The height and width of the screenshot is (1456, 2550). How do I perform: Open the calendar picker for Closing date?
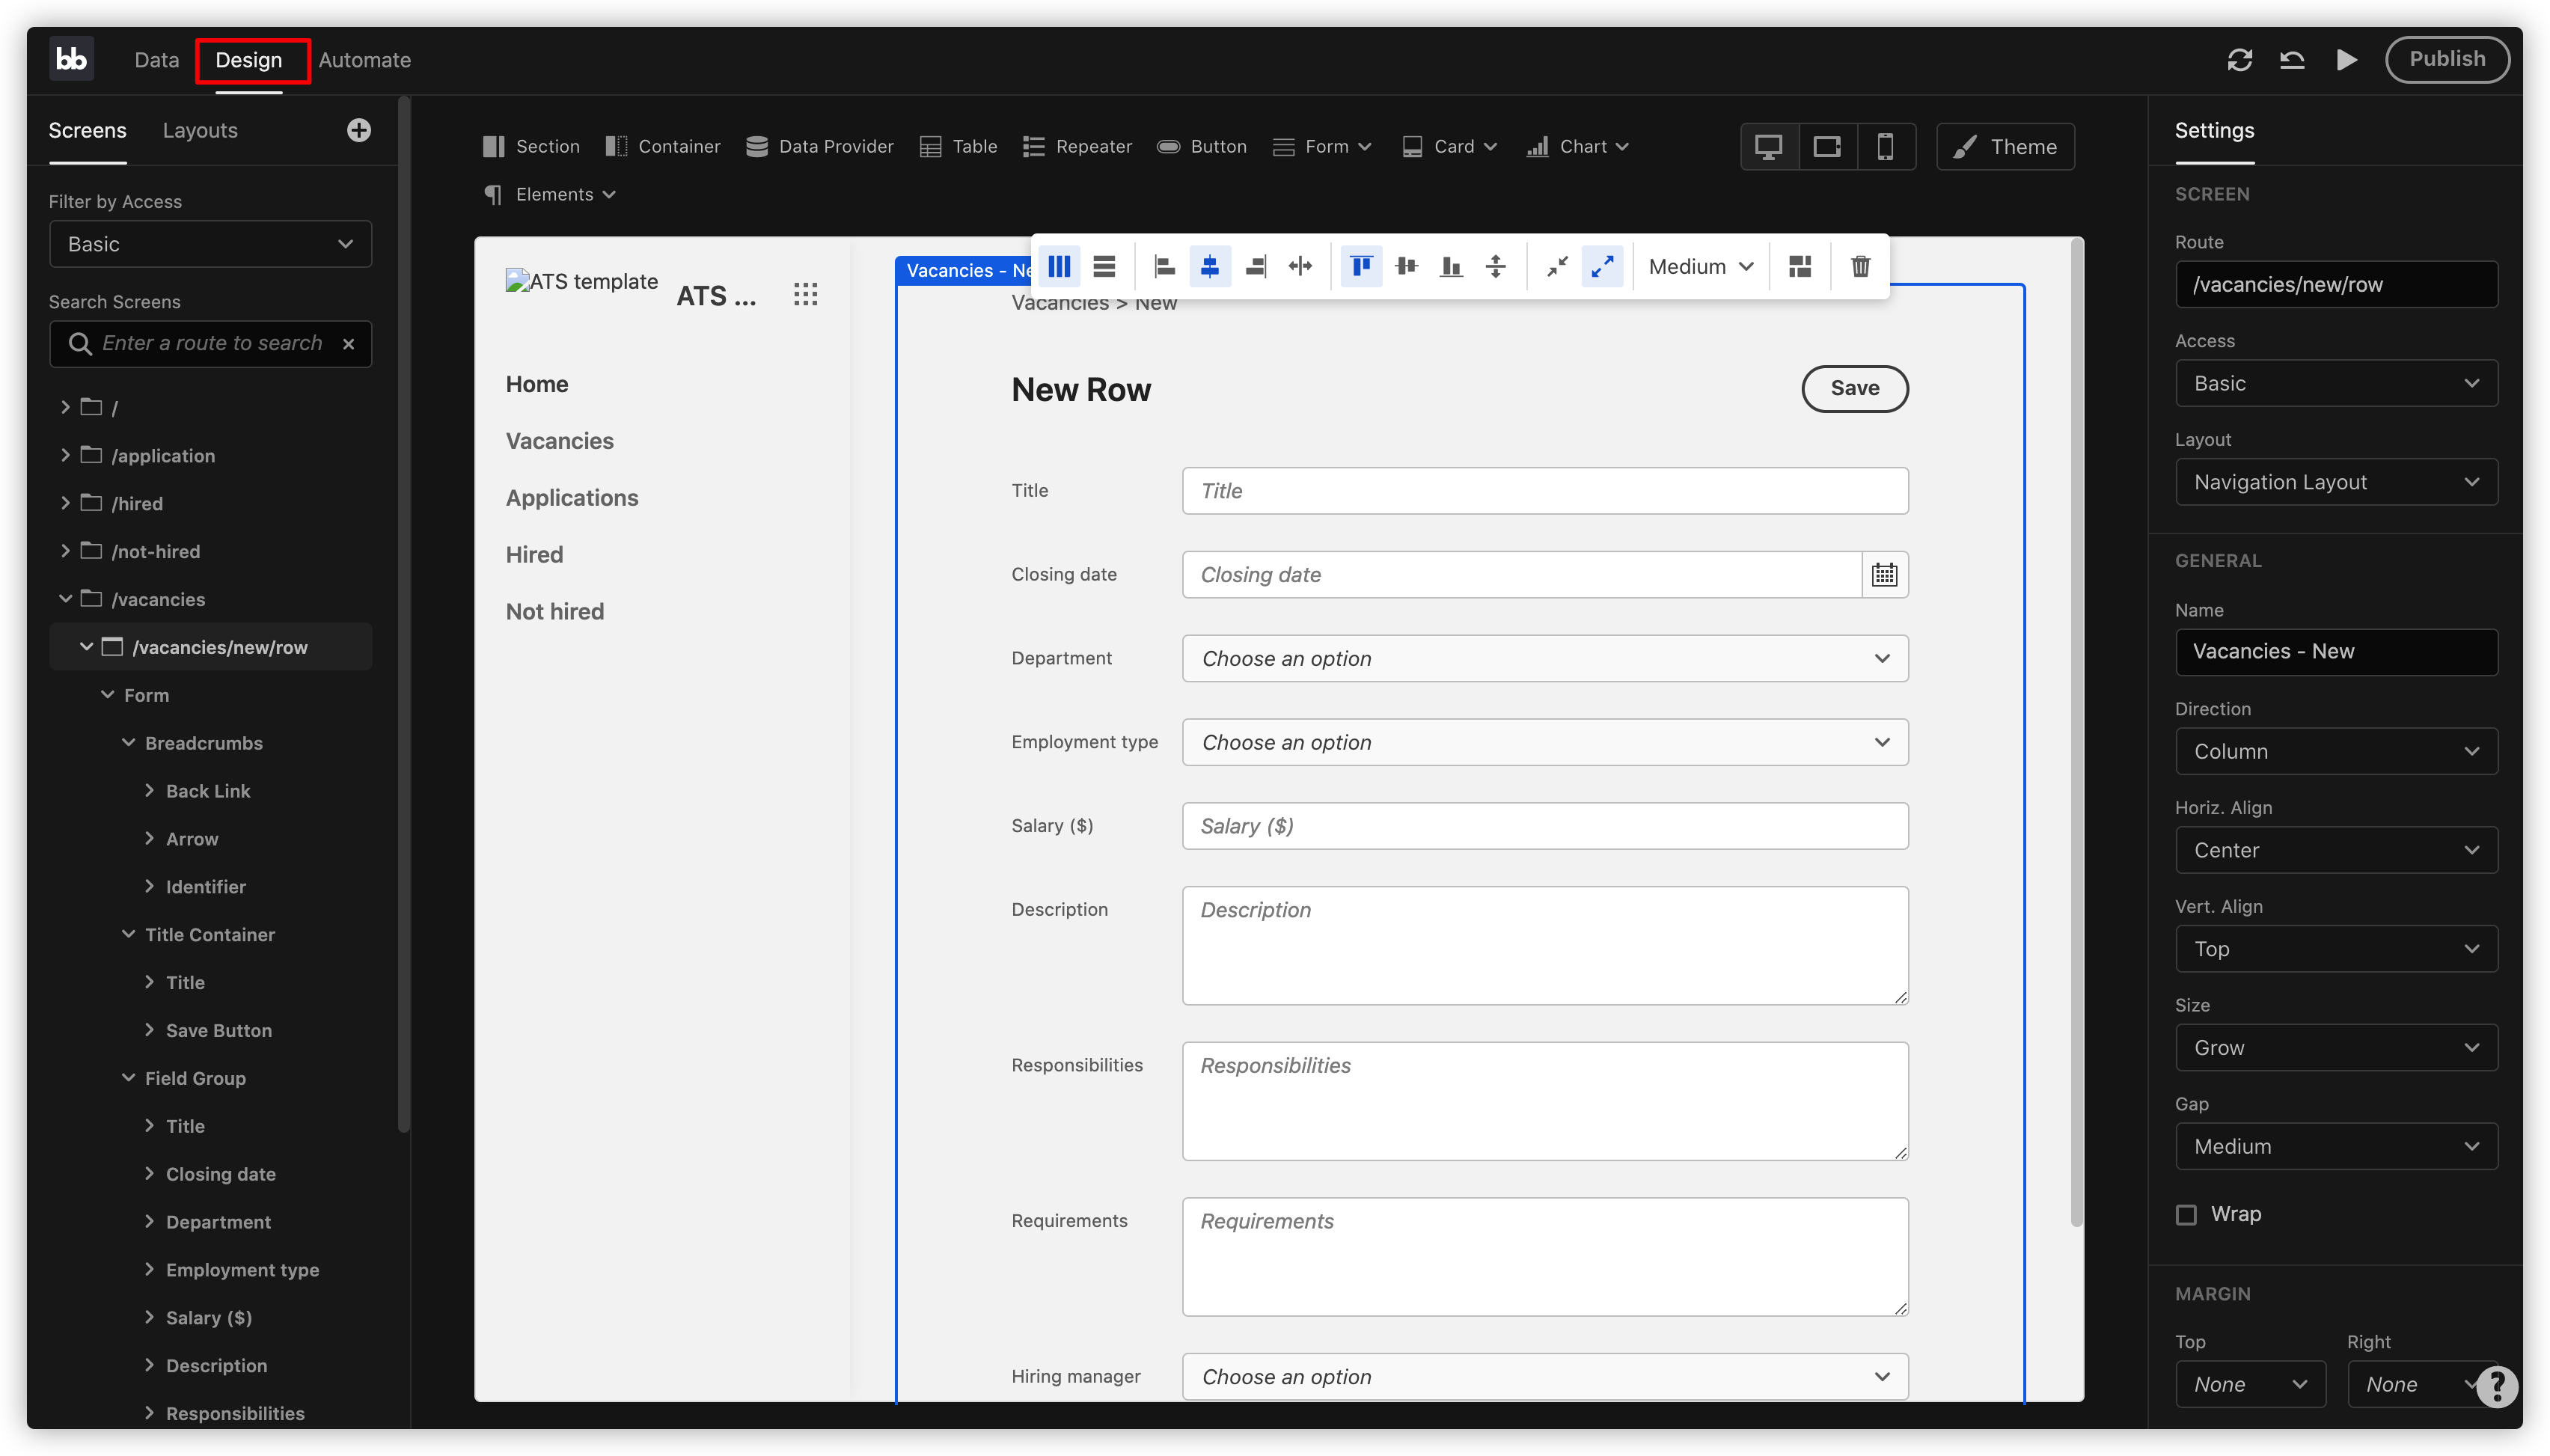(1884, 575)
